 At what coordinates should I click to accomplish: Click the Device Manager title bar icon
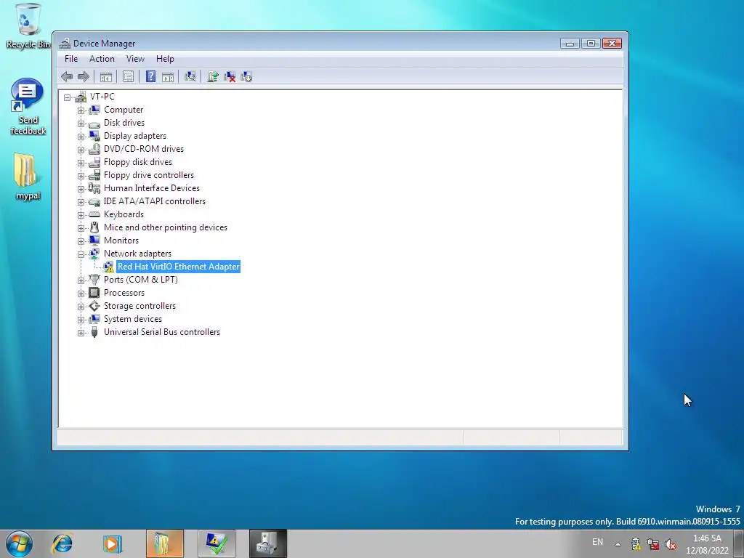coord(65,44)
